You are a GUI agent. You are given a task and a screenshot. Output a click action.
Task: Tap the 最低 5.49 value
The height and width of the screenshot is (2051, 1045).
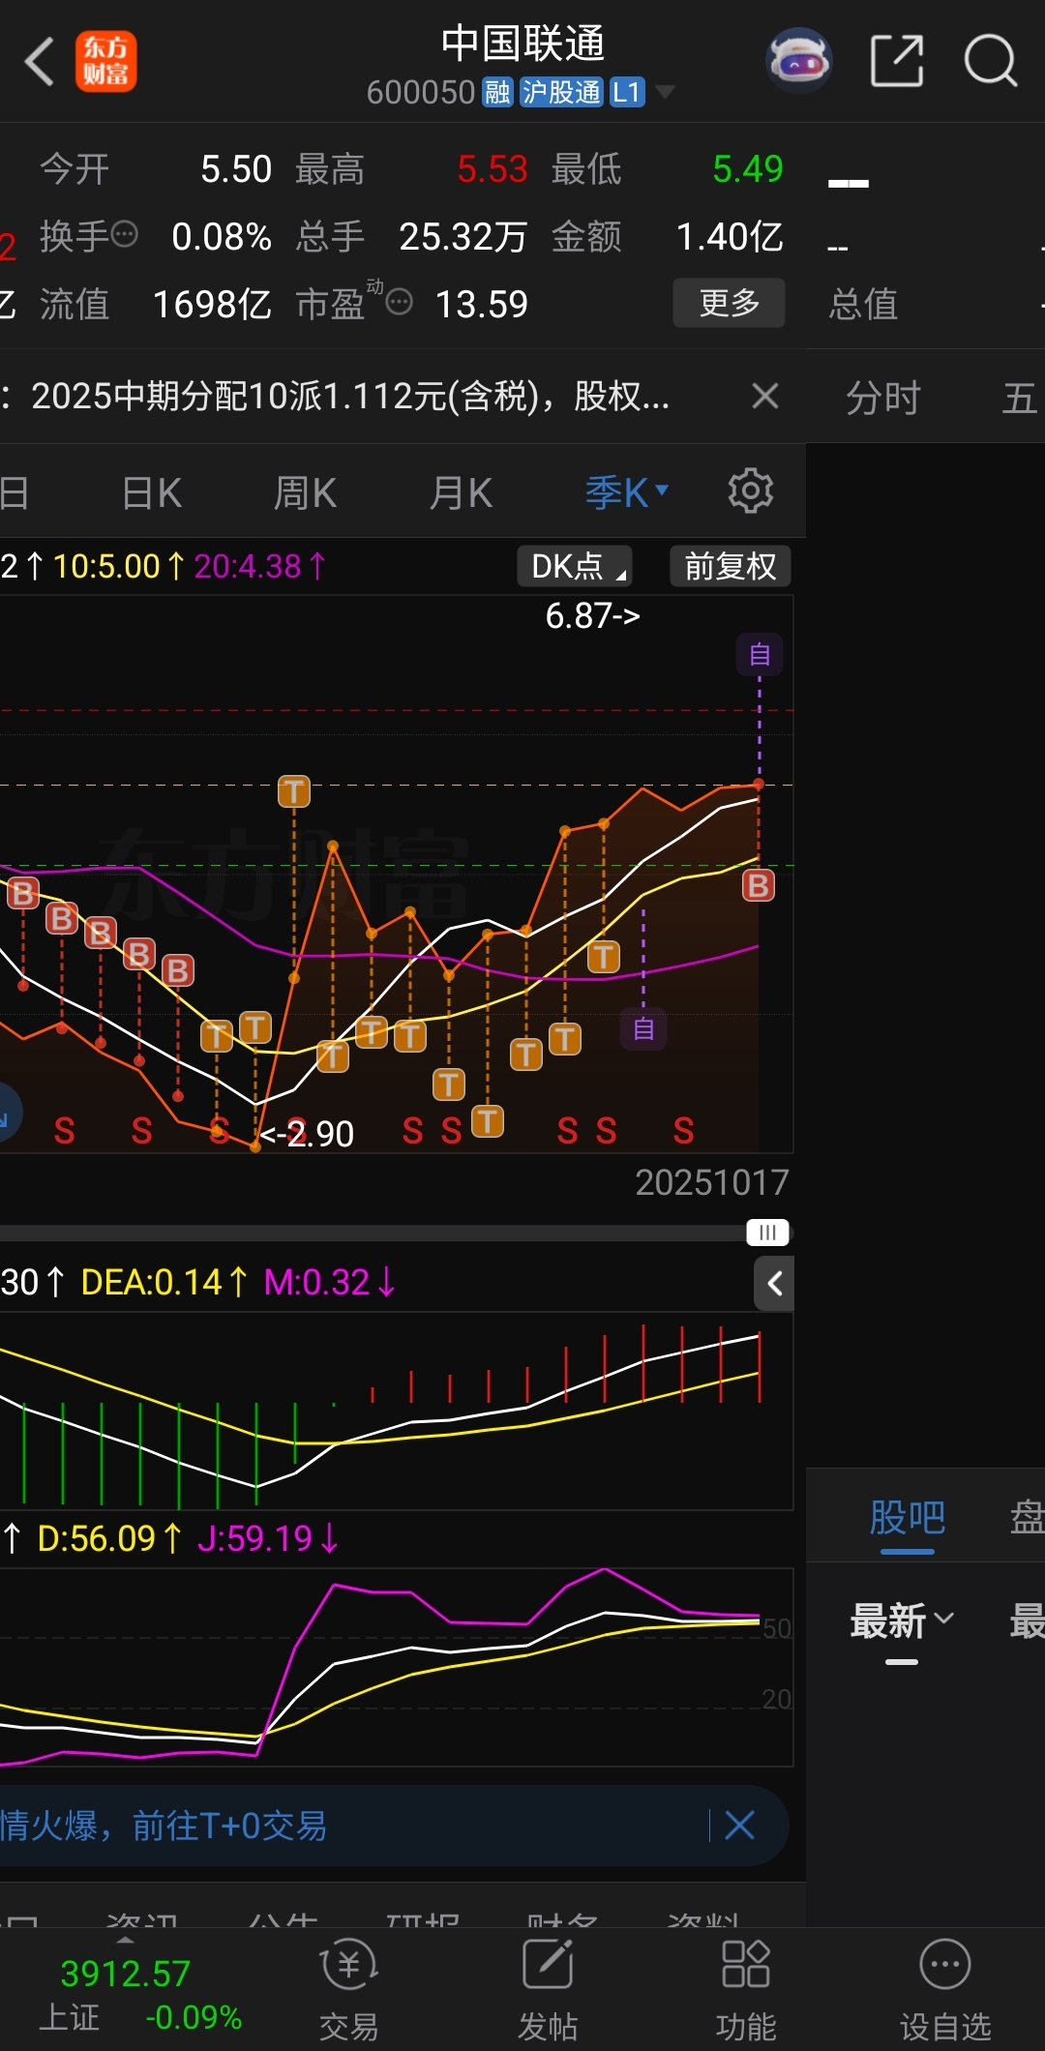[748, 169]
